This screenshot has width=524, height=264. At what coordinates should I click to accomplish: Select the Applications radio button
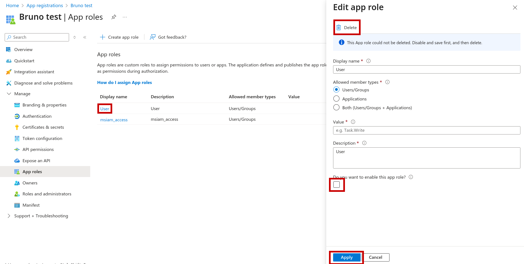point(336,99)
